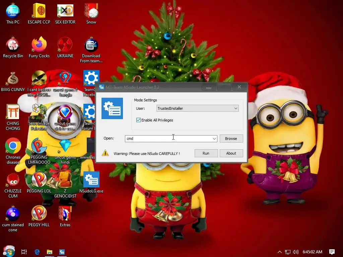This screenshot has width=343, height=257.
Task: Click the About button
Action: (x=231, y=153)
